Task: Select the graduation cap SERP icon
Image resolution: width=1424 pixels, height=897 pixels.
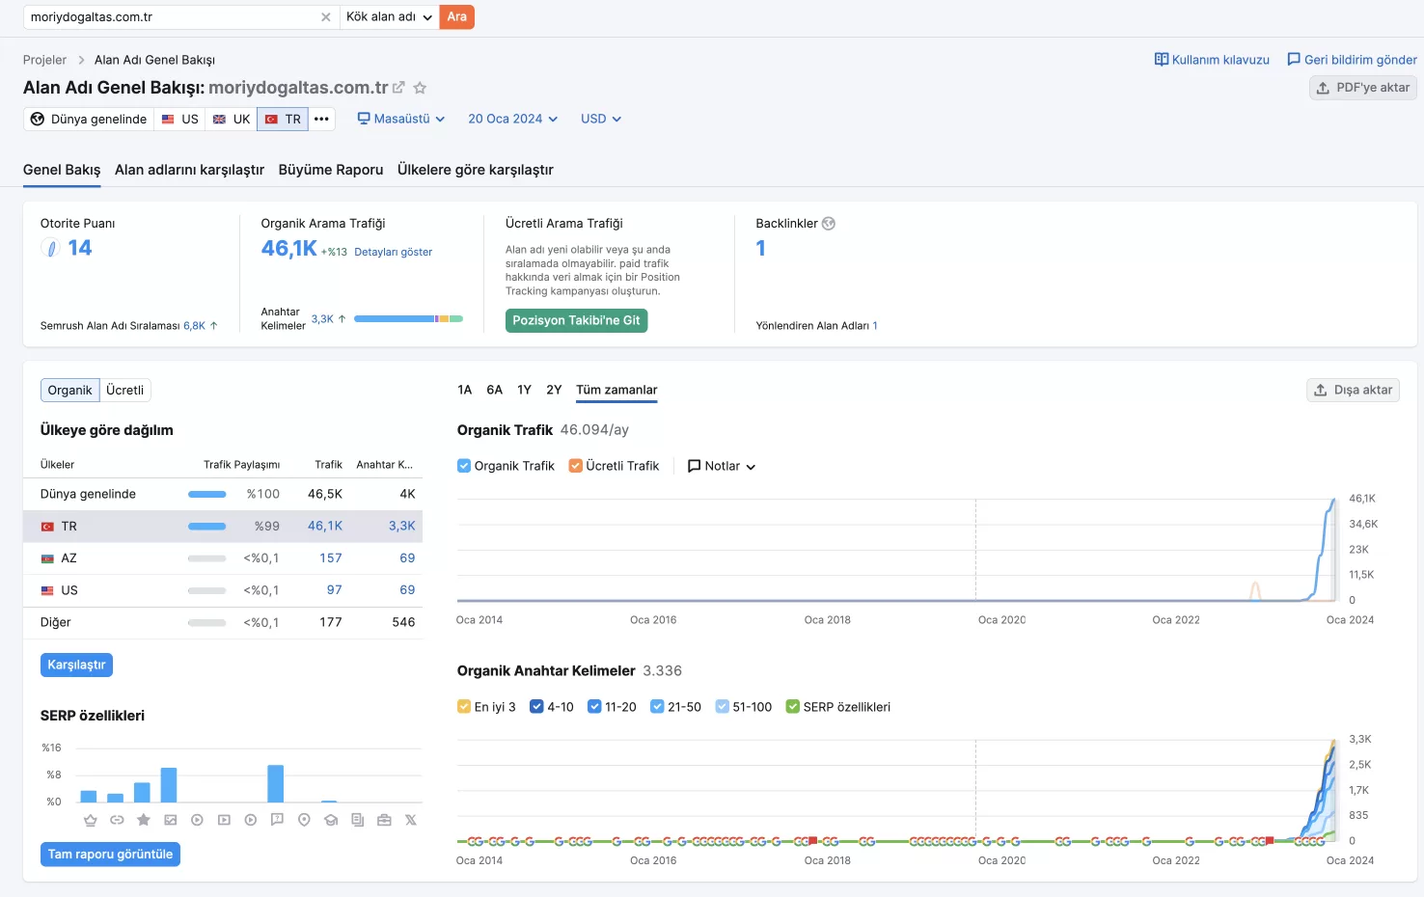Action: pyautogui.click(x=331, y=820)
